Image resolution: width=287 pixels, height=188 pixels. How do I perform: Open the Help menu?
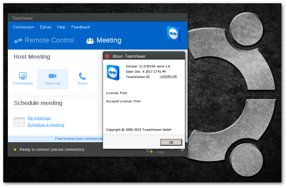pyautogui.click(x=61, y=27)
